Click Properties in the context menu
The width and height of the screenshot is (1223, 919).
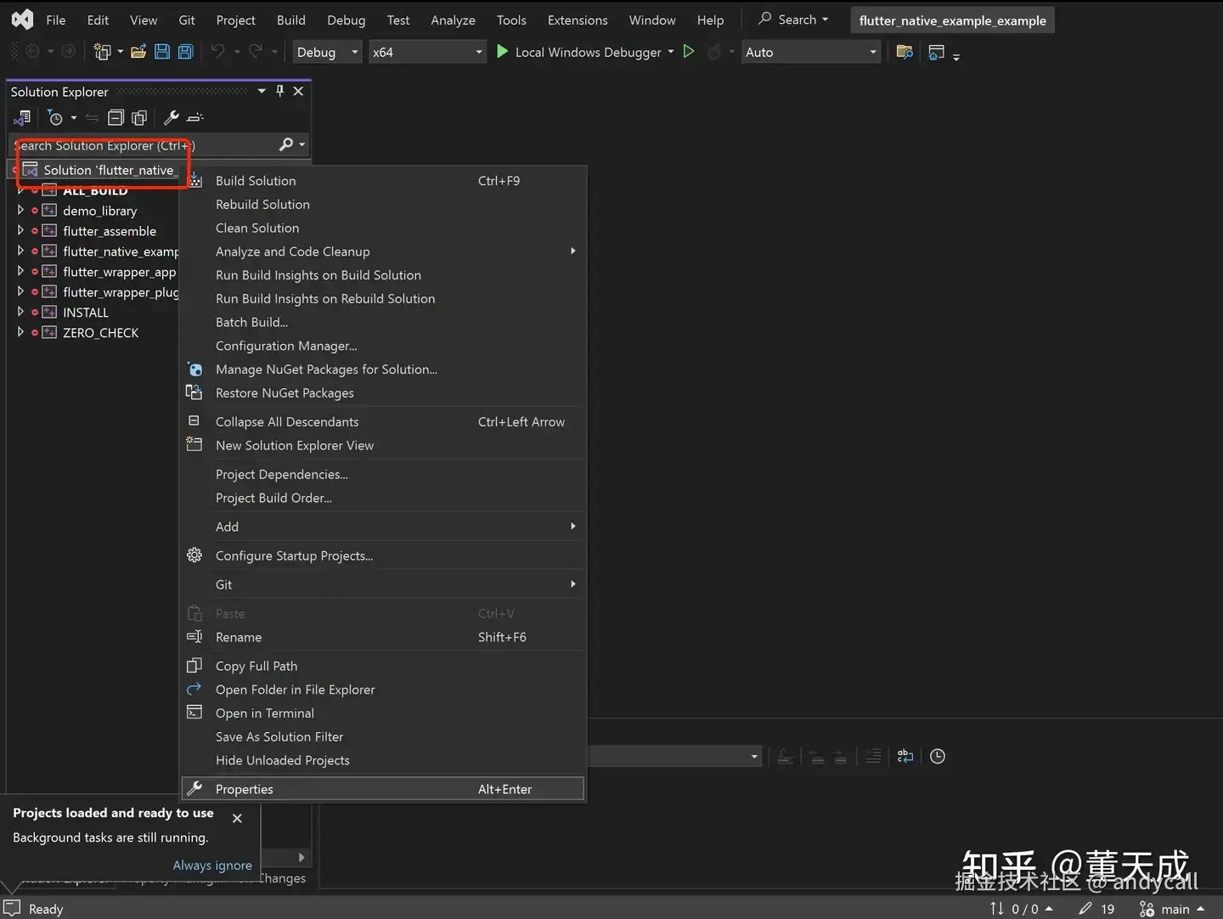coord(384,789)
